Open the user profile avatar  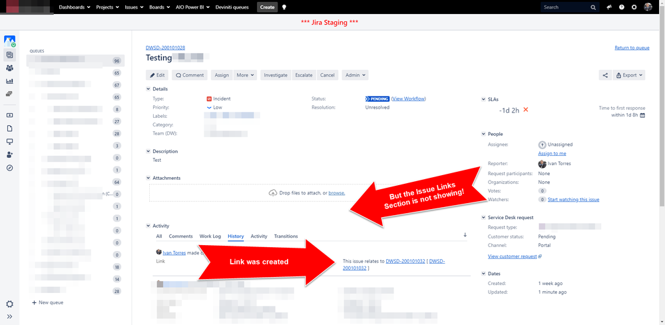click(648, 7)
